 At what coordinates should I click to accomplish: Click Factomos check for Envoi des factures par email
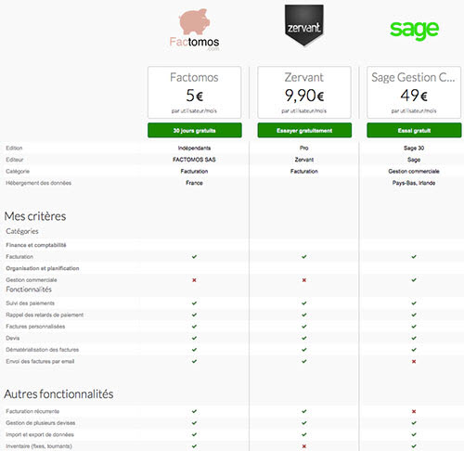pos(194,361)
